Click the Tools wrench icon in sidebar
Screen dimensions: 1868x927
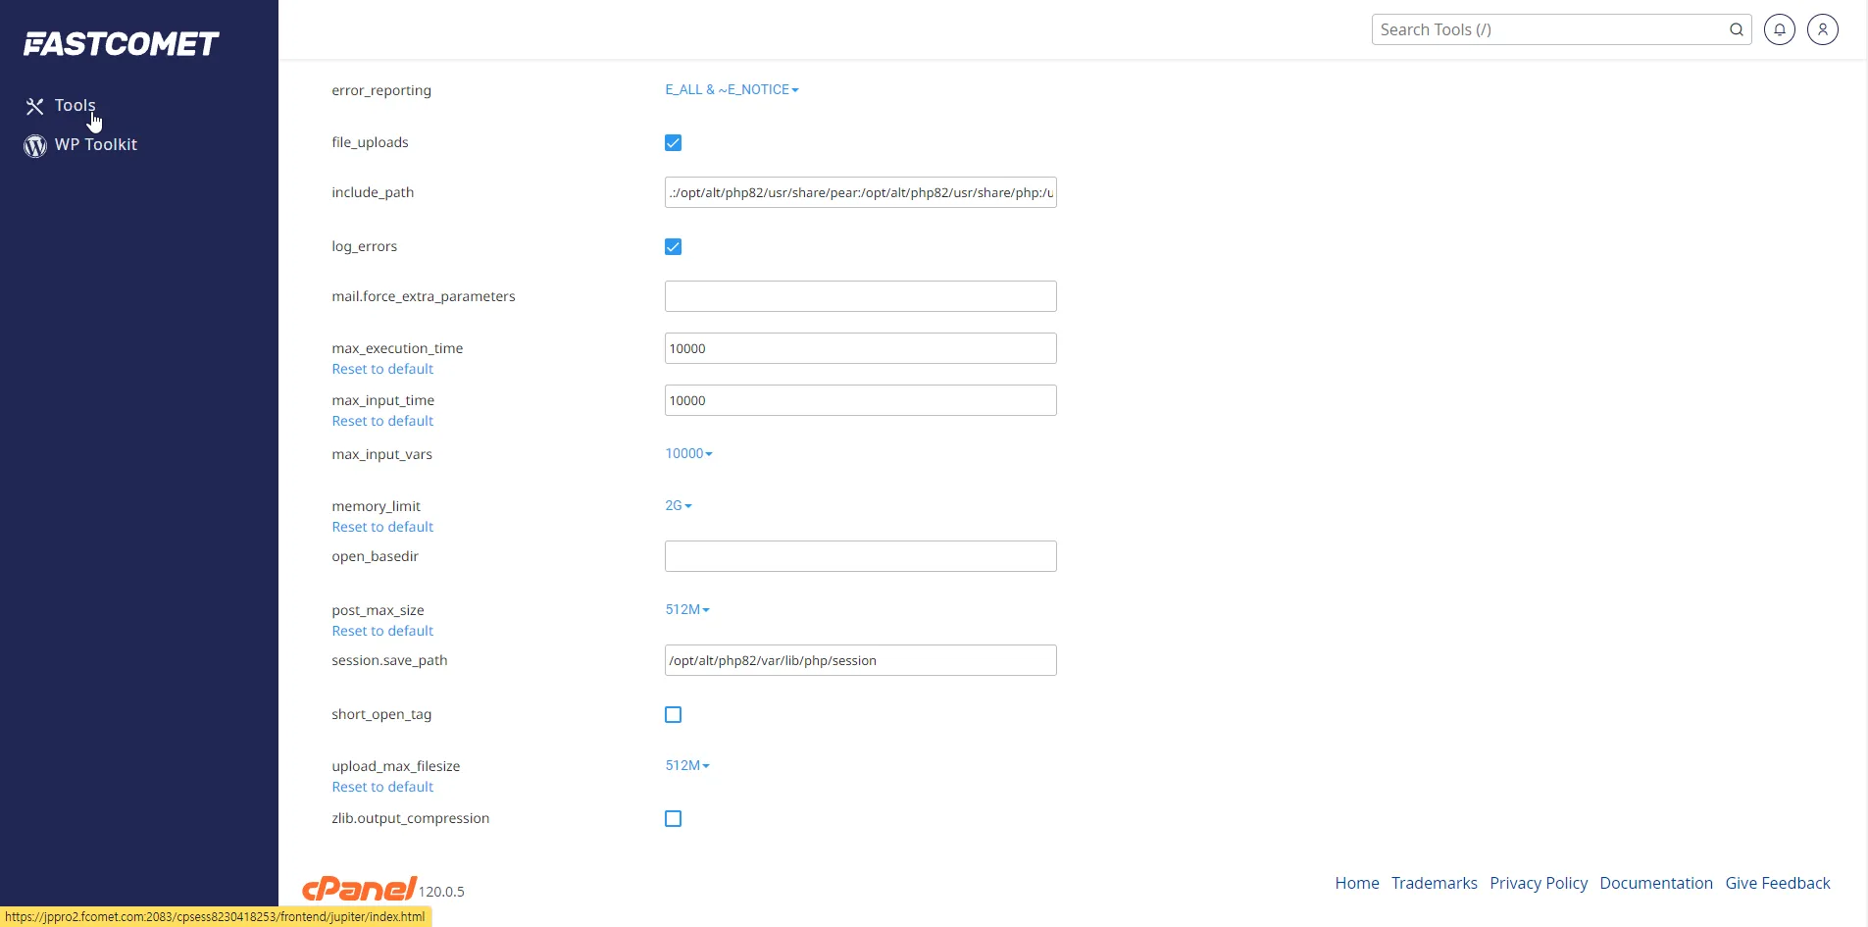tap(35, 106)
